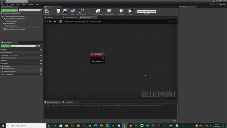Add a new graph with the plus icon
Viewport: 227px width, 128px height.
coord(41,50)
